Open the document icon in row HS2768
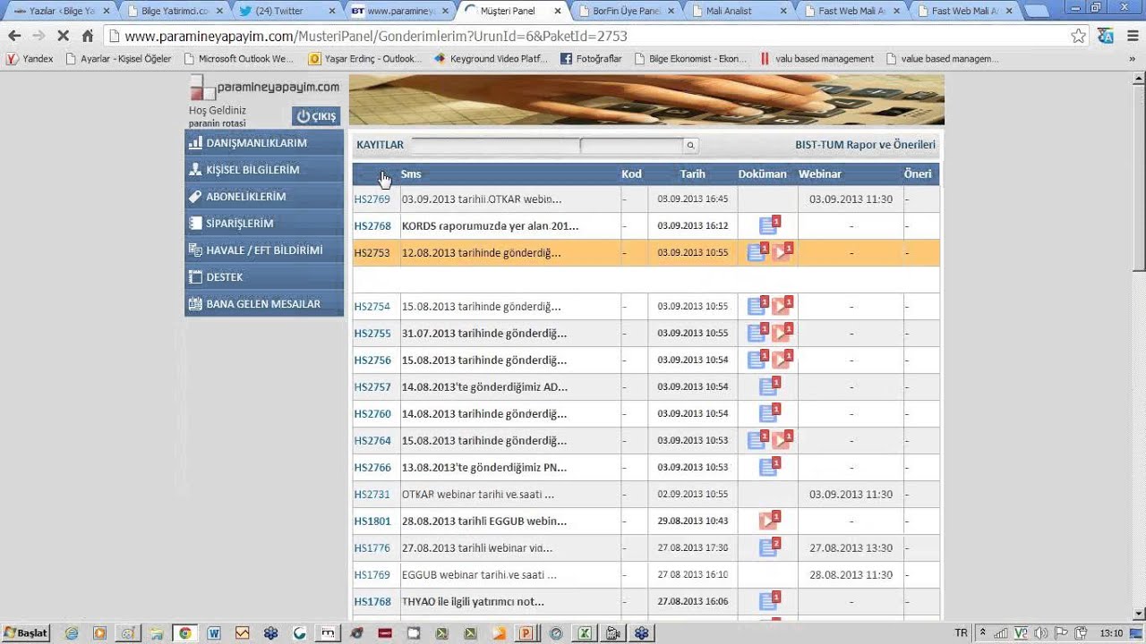 (769, 225)
